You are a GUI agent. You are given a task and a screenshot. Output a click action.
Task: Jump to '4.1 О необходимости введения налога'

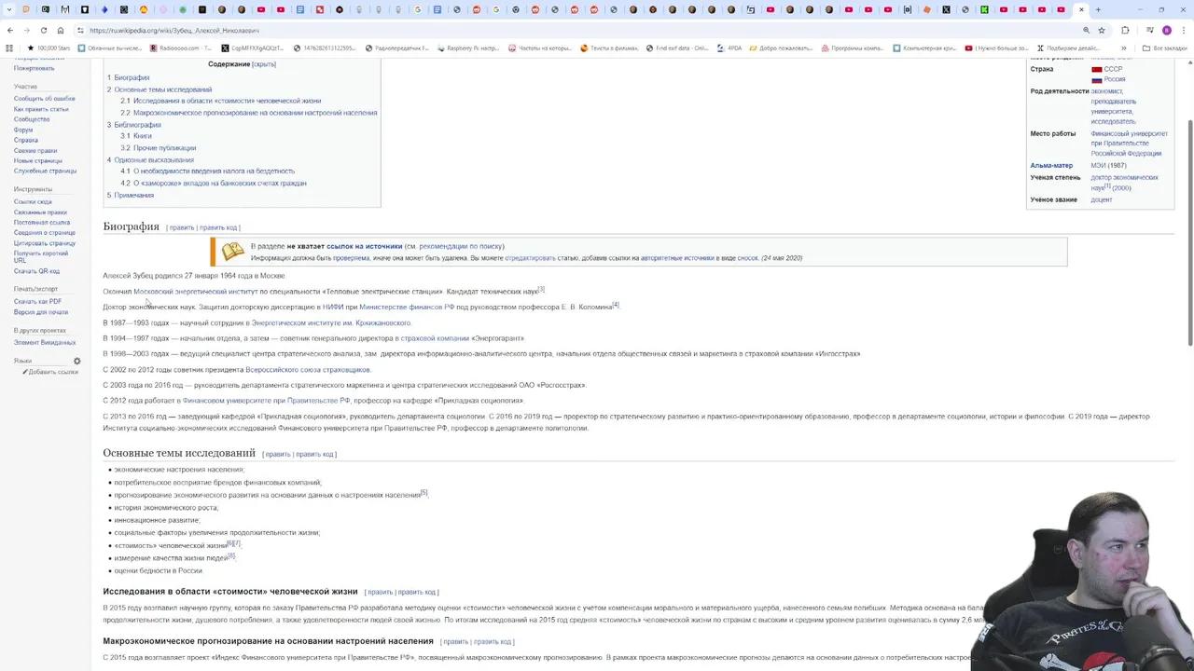click(x=207, y=171)
